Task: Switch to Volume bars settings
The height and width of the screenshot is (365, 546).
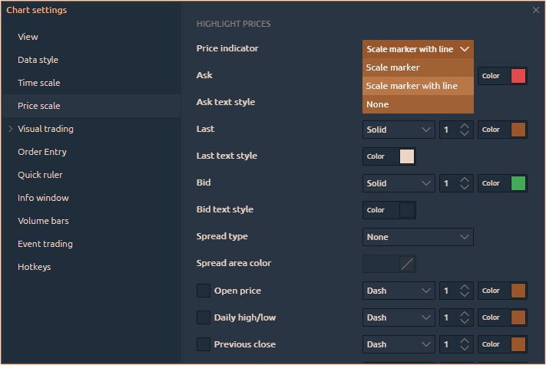Action: pyautogui.click(x=43, y=221)
